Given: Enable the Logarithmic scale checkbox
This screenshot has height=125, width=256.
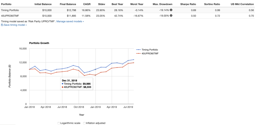Looking at the screenshot, I should (x=59, y=123).
